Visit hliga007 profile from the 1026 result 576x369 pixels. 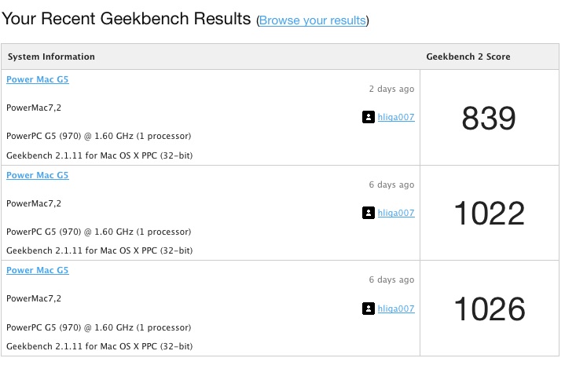coord(396,309)
